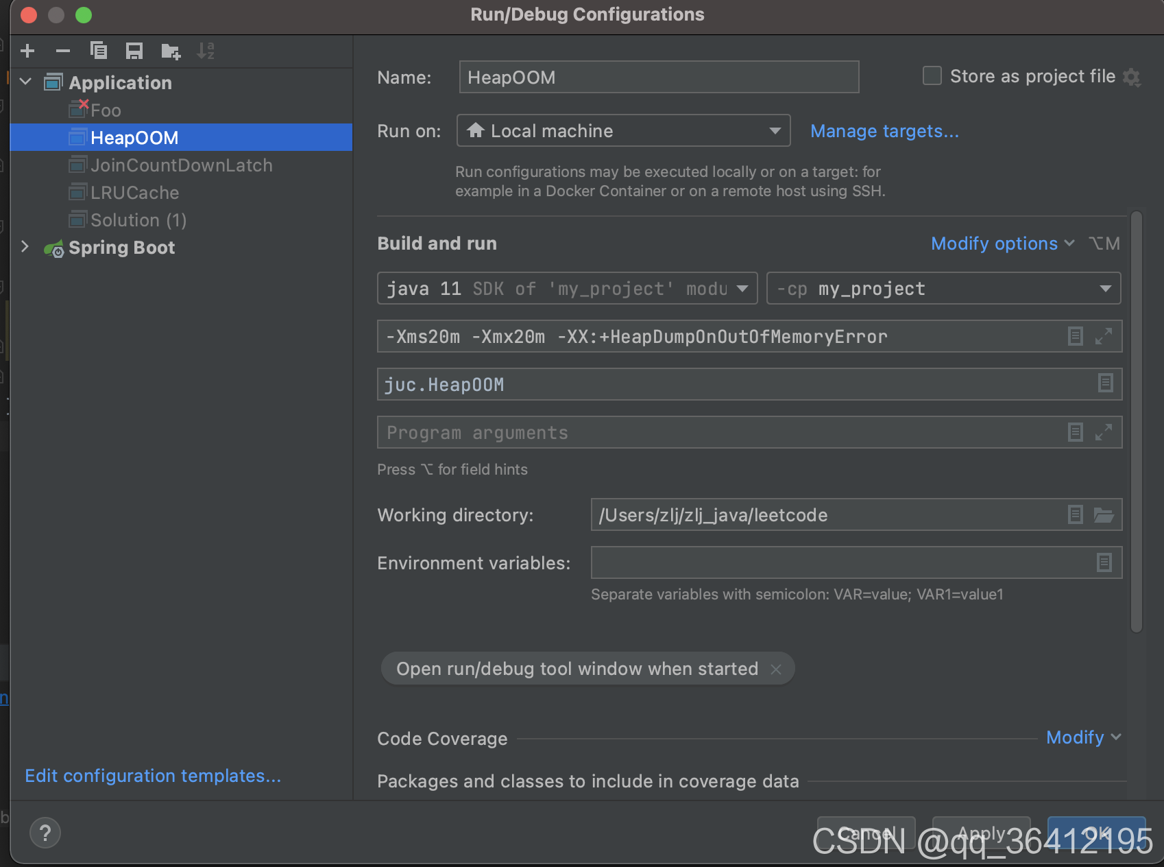Open VM options text editor icon
The width and height of the screenshot is (1164, 867).
click(1076, 336)
